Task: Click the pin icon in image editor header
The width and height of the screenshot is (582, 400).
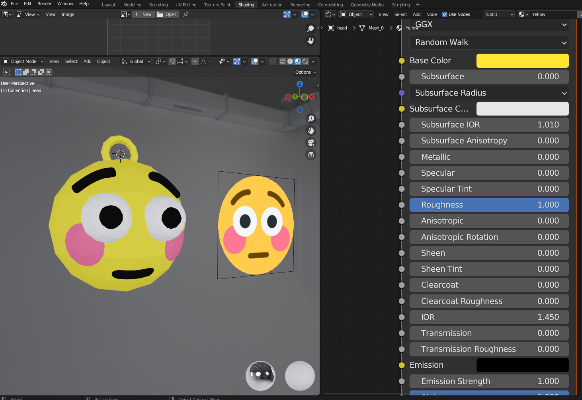Action: tap(186, 14)
